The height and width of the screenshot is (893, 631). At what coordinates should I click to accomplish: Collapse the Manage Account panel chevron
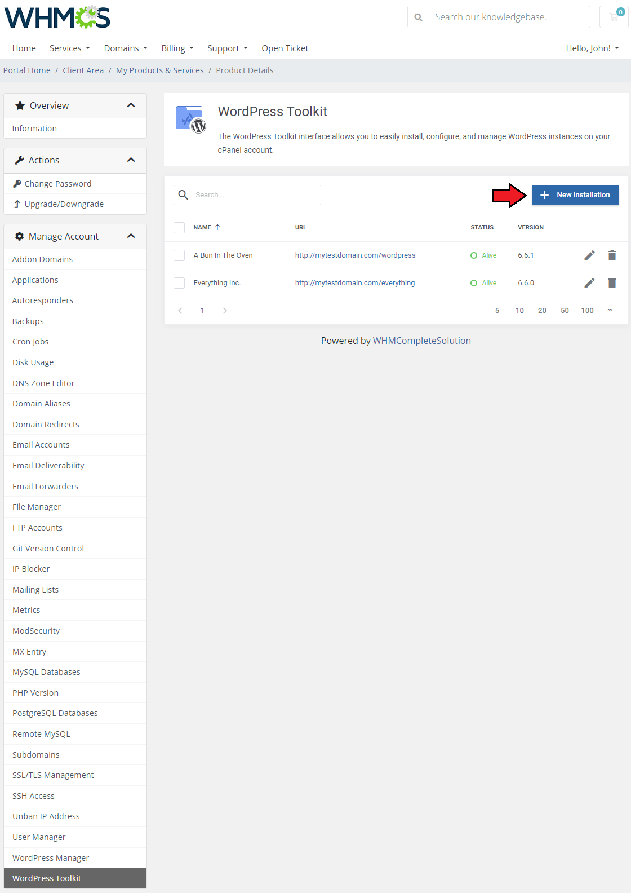(131, 236)
